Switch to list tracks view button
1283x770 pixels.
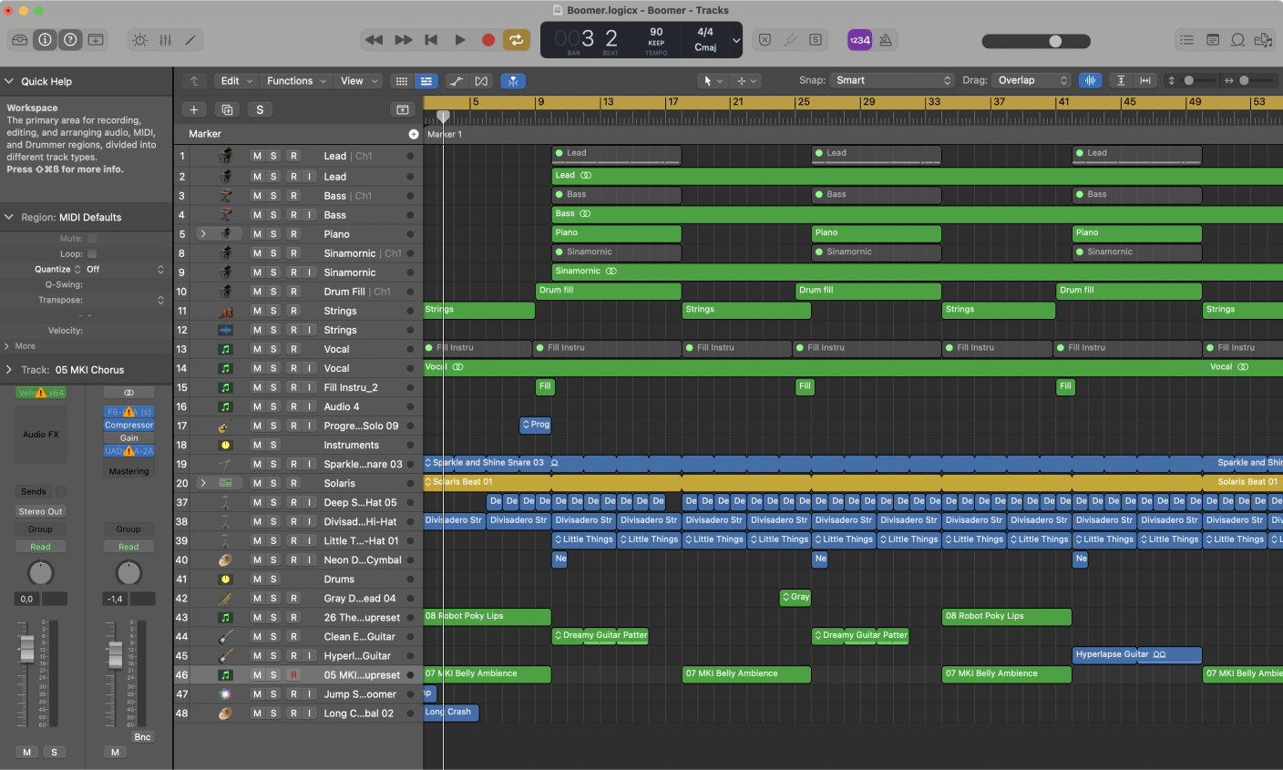426,81
